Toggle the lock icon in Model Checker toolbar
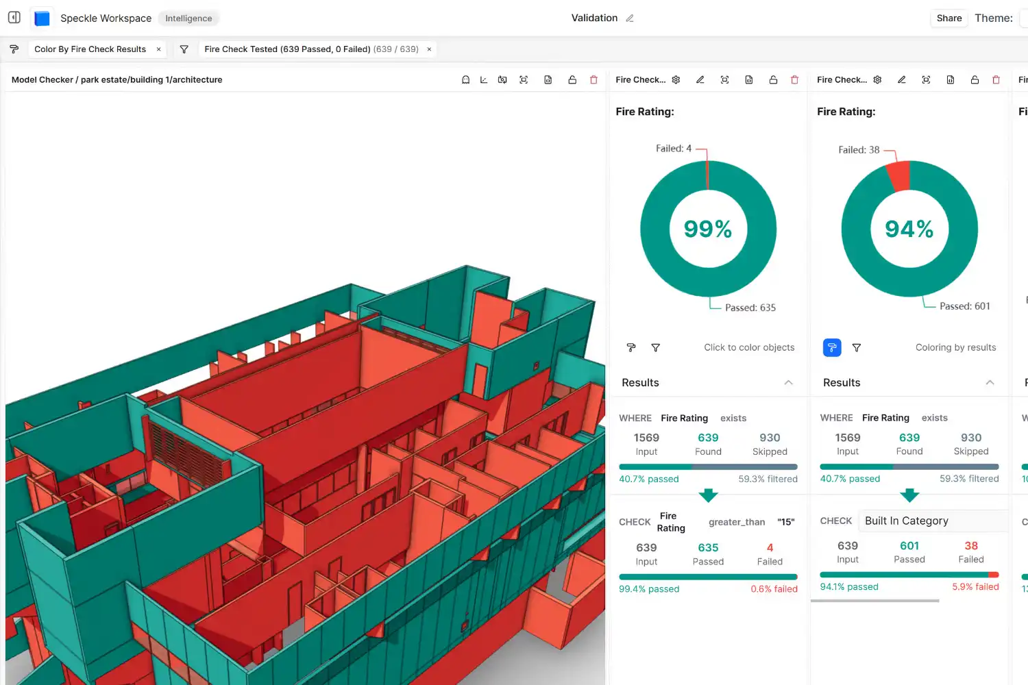 click(x=572, y=80)
